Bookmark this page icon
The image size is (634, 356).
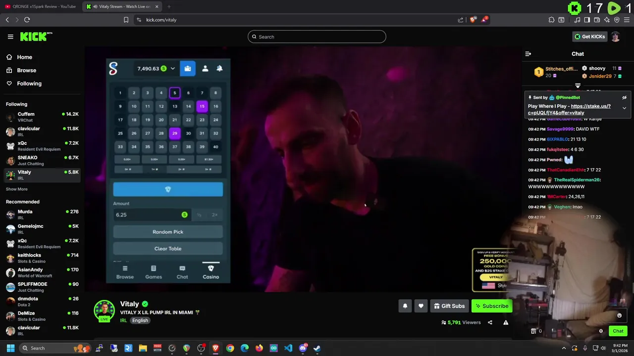pos(126,20)
